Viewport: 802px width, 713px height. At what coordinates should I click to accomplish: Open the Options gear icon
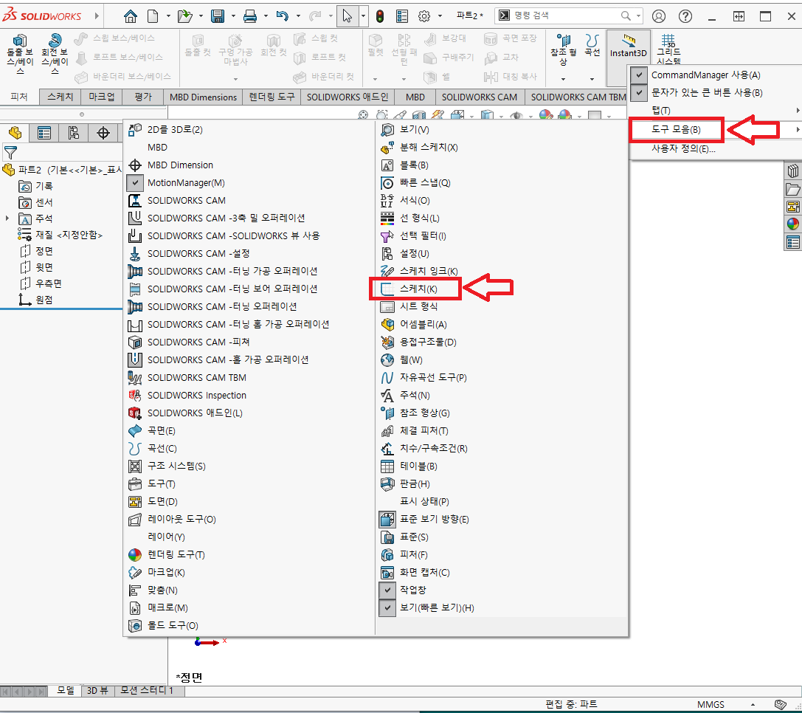[x=424, y=16]
